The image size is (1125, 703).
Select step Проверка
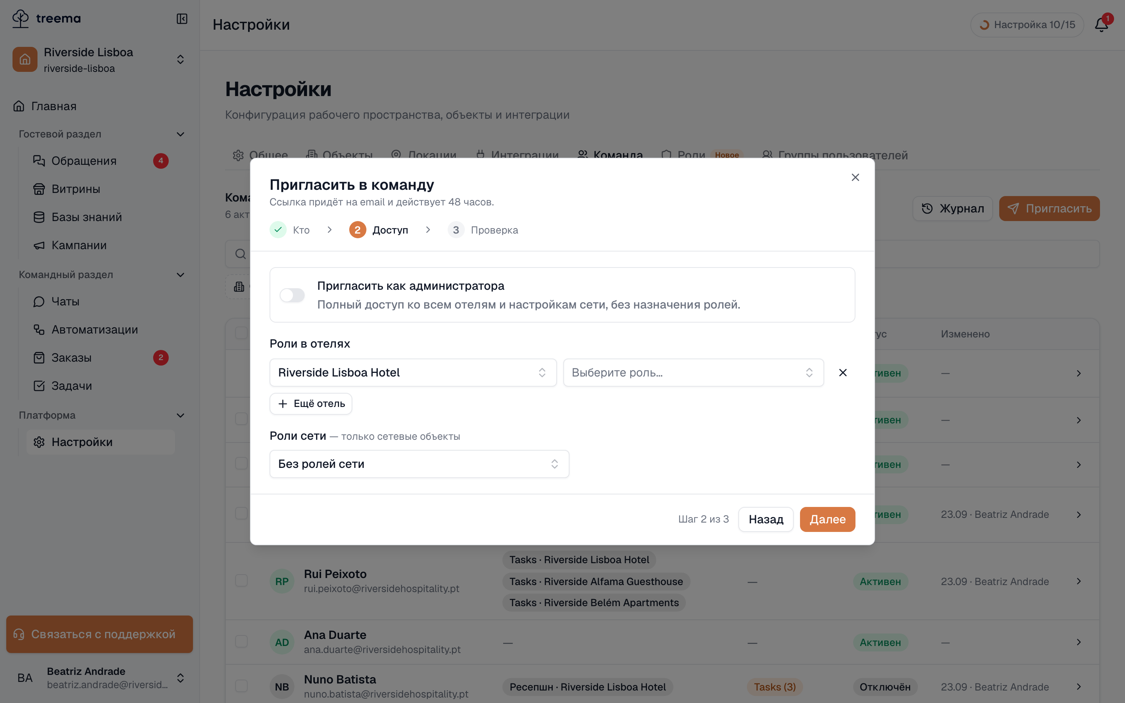tap(483, 230)
